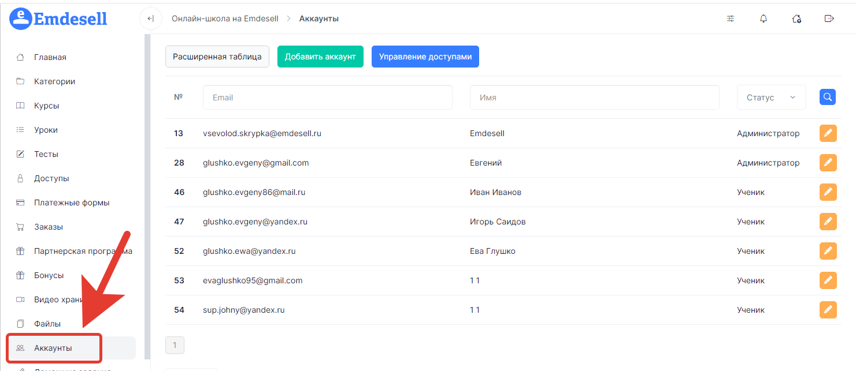Click the blue search magnifier icon
This screenshot has width=856, height=371.
click(x=827, y=97)
